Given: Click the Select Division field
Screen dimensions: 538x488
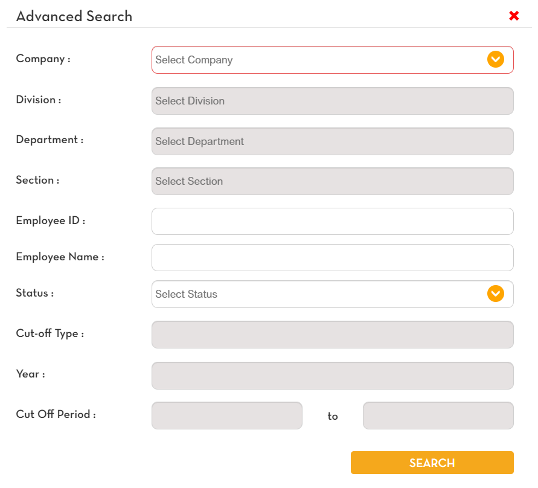Looking at the screenshot, I should [333, 101].
